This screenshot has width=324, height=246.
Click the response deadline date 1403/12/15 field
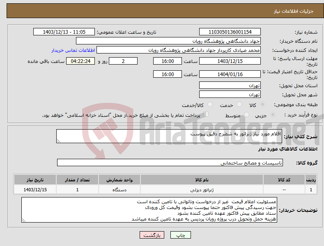pos(230,61)
